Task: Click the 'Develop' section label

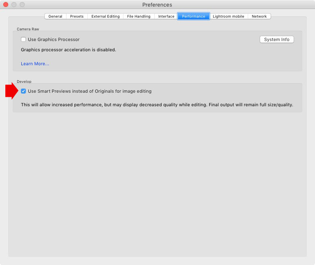Action: pyautogui.click(x=24, y=82)
